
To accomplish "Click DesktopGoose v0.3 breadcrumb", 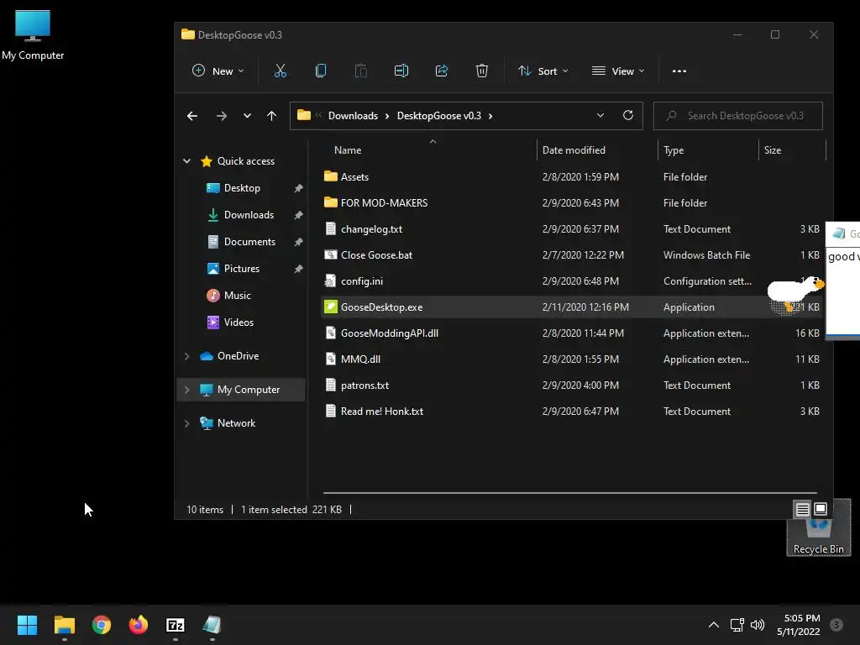I will point(438,116).
